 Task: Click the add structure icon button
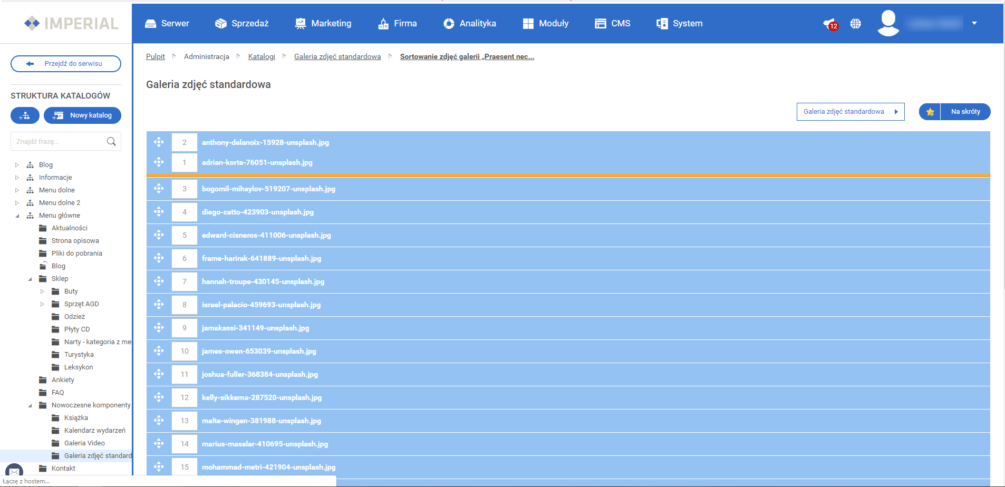tap(25, 115)
